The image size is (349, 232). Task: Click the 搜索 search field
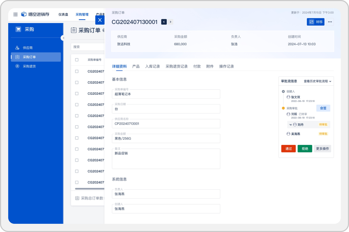pyautogui.click(x=88, y=47)
